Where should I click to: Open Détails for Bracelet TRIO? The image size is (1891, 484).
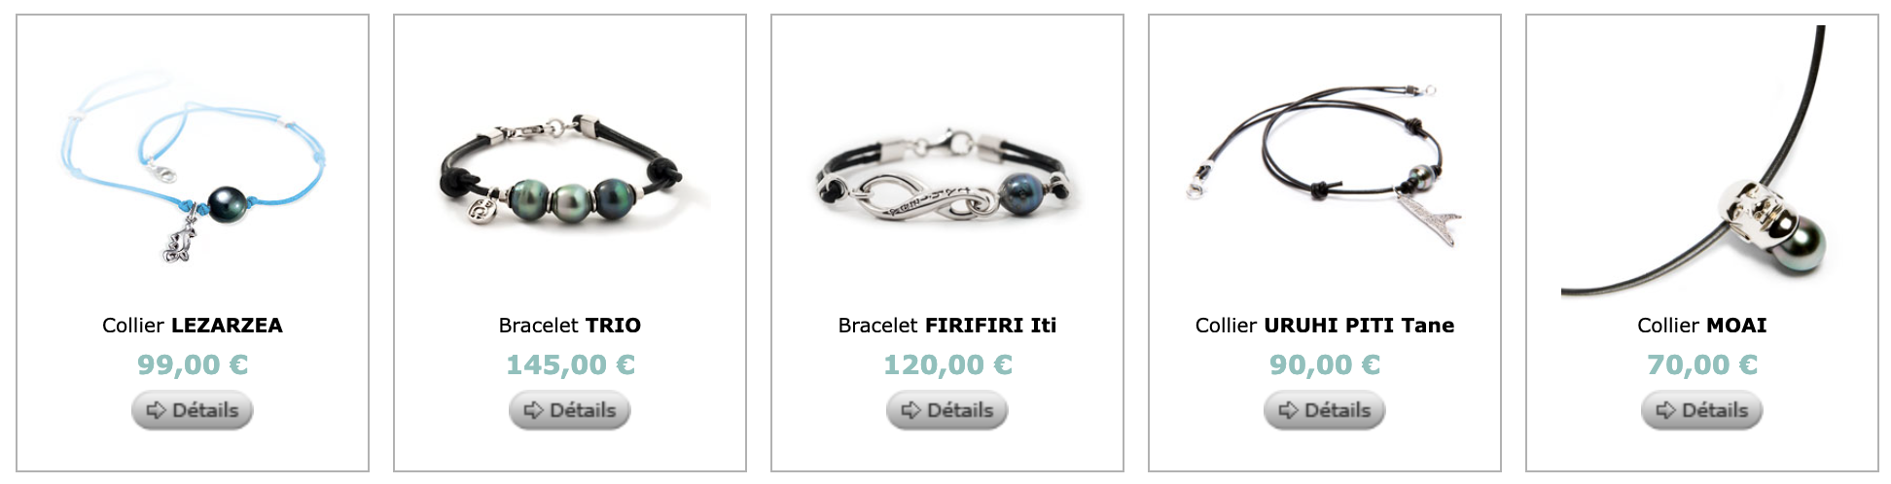coord(570,410)
